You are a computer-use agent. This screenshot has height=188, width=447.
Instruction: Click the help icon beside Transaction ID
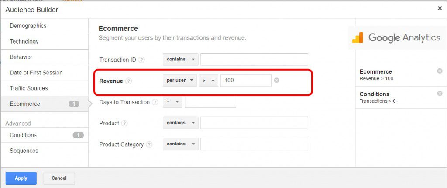pos(142,60)
